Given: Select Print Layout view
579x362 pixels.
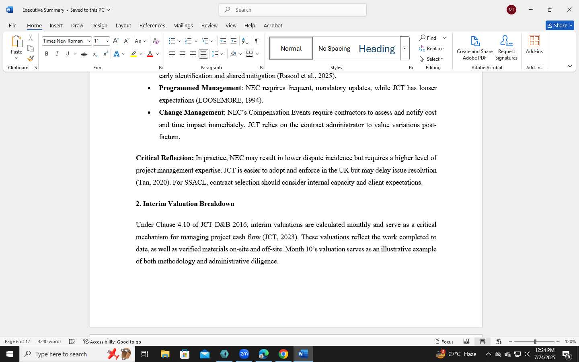Looking at the screenshot, I should (x=482, y=341).
